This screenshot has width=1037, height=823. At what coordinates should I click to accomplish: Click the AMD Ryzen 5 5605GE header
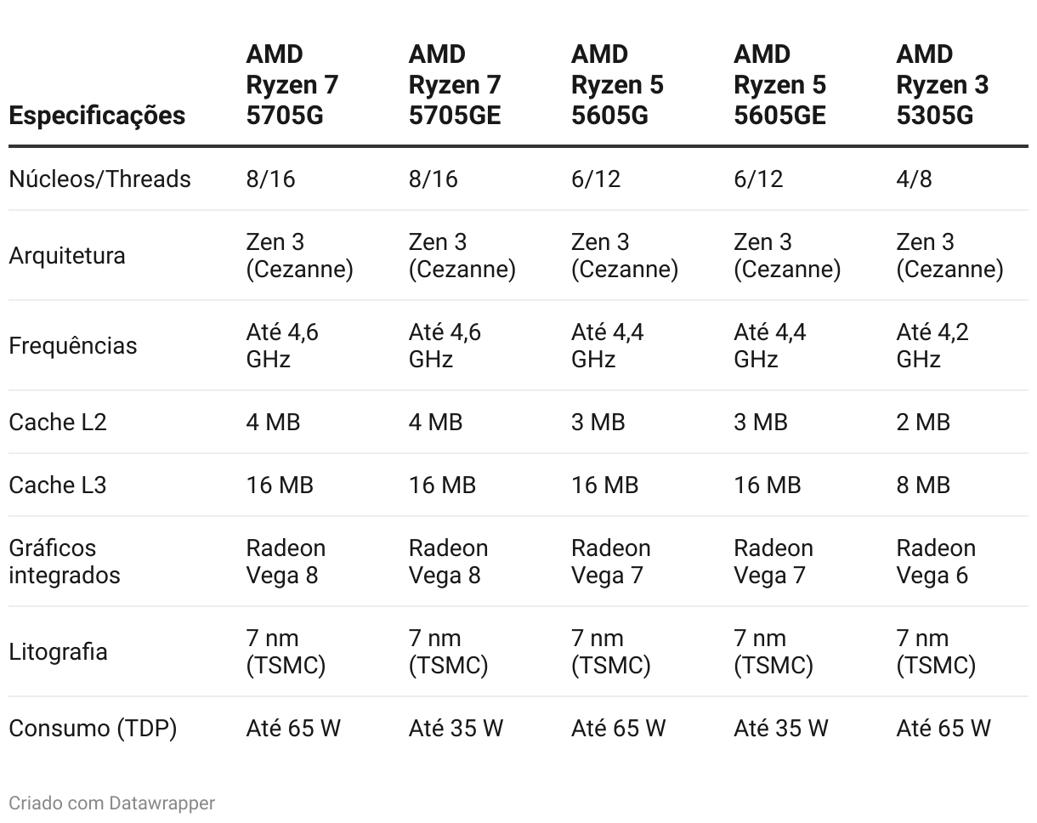point(779,84)
